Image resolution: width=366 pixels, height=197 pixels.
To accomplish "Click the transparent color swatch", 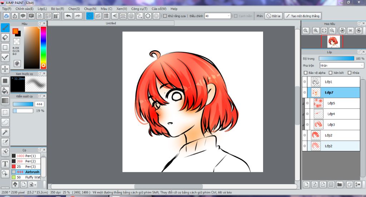I will coord(16,41).
